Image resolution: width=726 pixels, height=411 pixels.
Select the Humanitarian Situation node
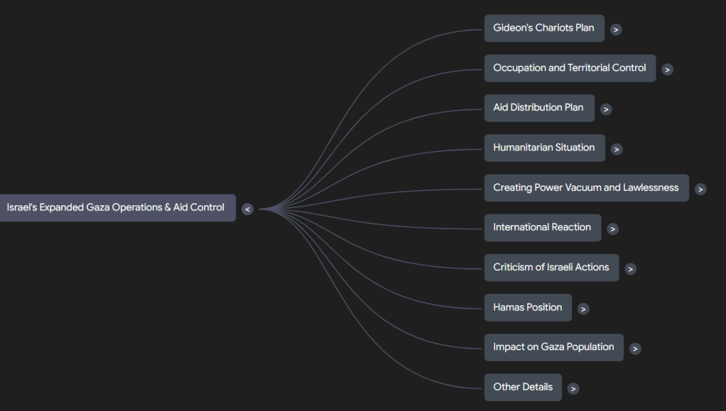[x=544, y=148]
